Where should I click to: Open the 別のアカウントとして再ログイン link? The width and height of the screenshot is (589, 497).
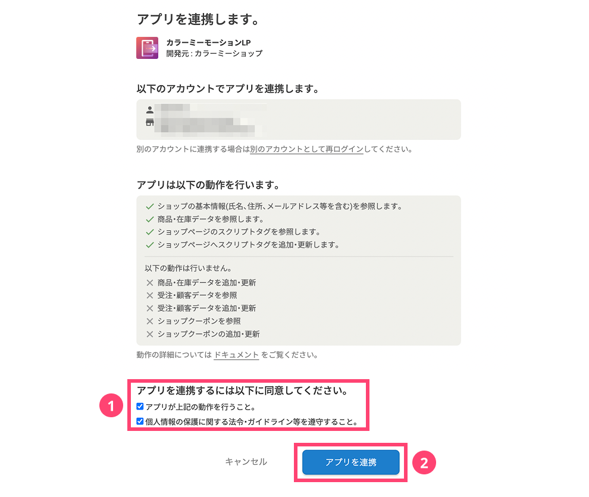click(306, 149)
